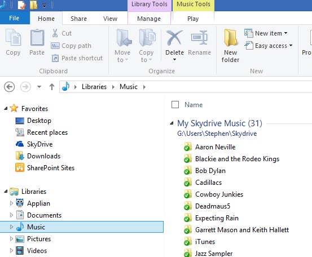Go back with the Back arrow

pyautogui.click(x=9, y=87)
